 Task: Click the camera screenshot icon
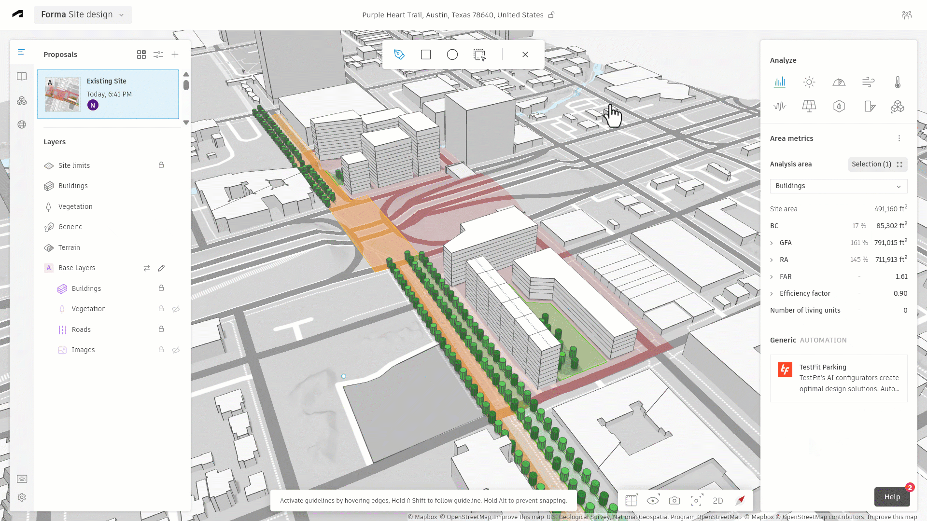point(674,501)
